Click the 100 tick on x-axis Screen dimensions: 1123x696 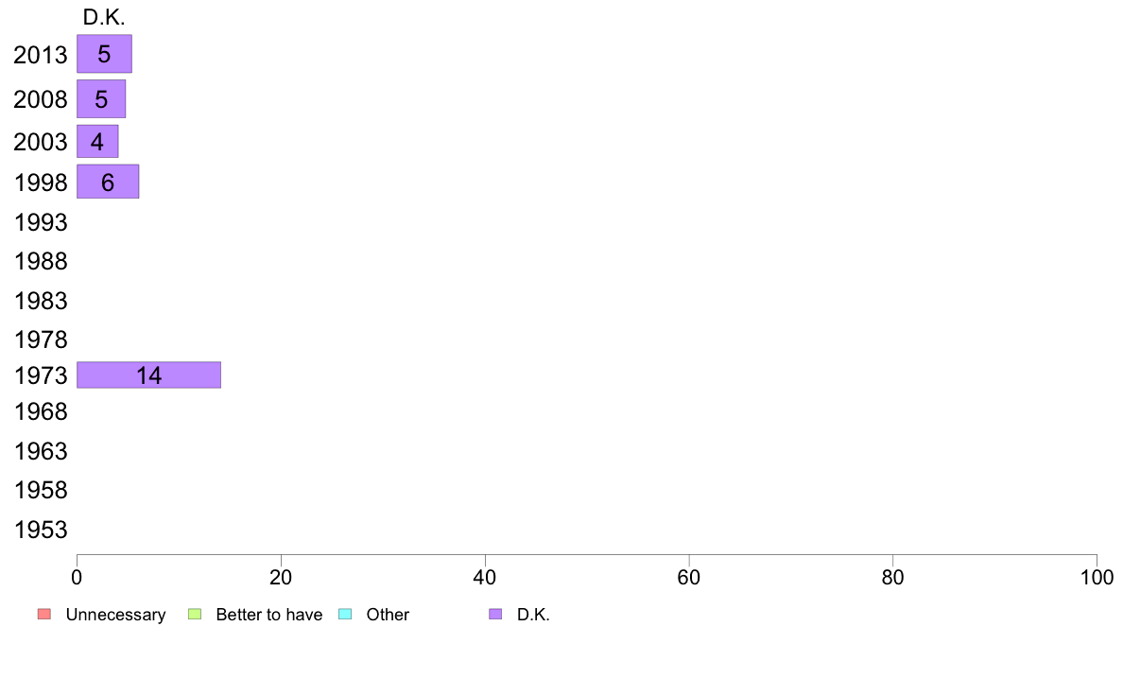[1097, 578]
